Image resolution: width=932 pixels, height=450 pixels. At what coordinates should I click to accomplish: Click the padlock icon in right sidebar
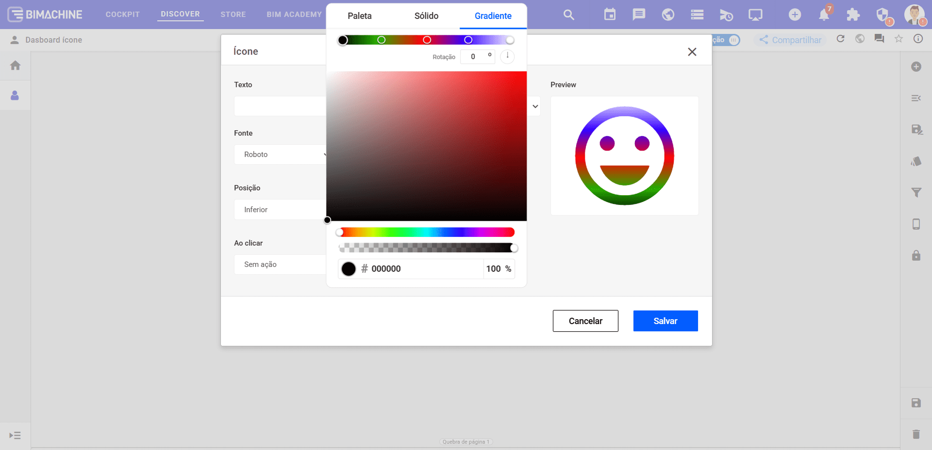coord(916,255)
